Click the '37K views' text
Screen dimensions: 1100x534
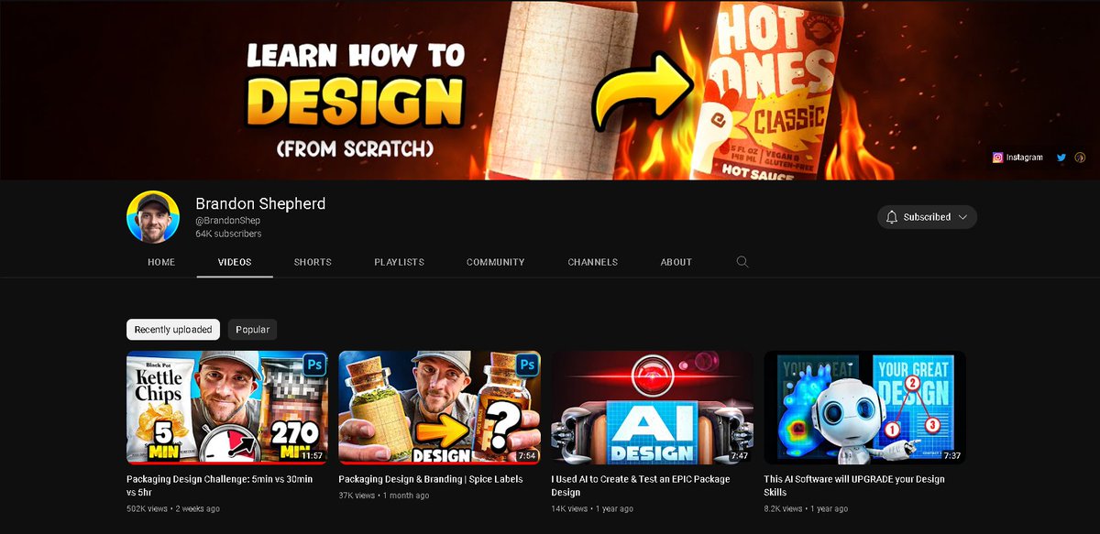coord(357,496)
